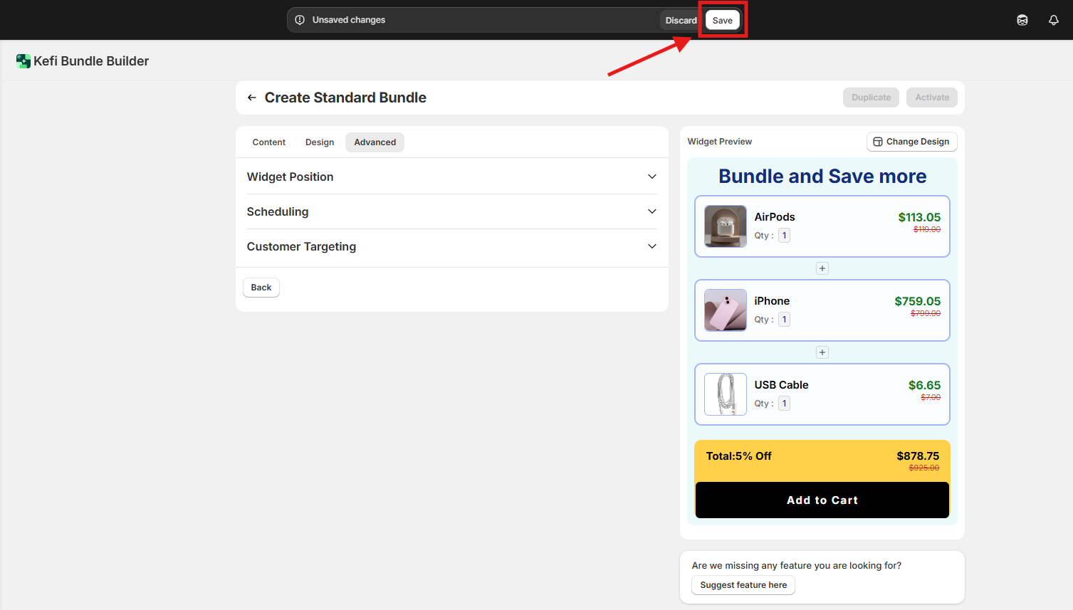This screenshot has height=610, width=1073.
Task: Click the plus icon between AirPods and iPhone
Action: (x=822, y=268)
